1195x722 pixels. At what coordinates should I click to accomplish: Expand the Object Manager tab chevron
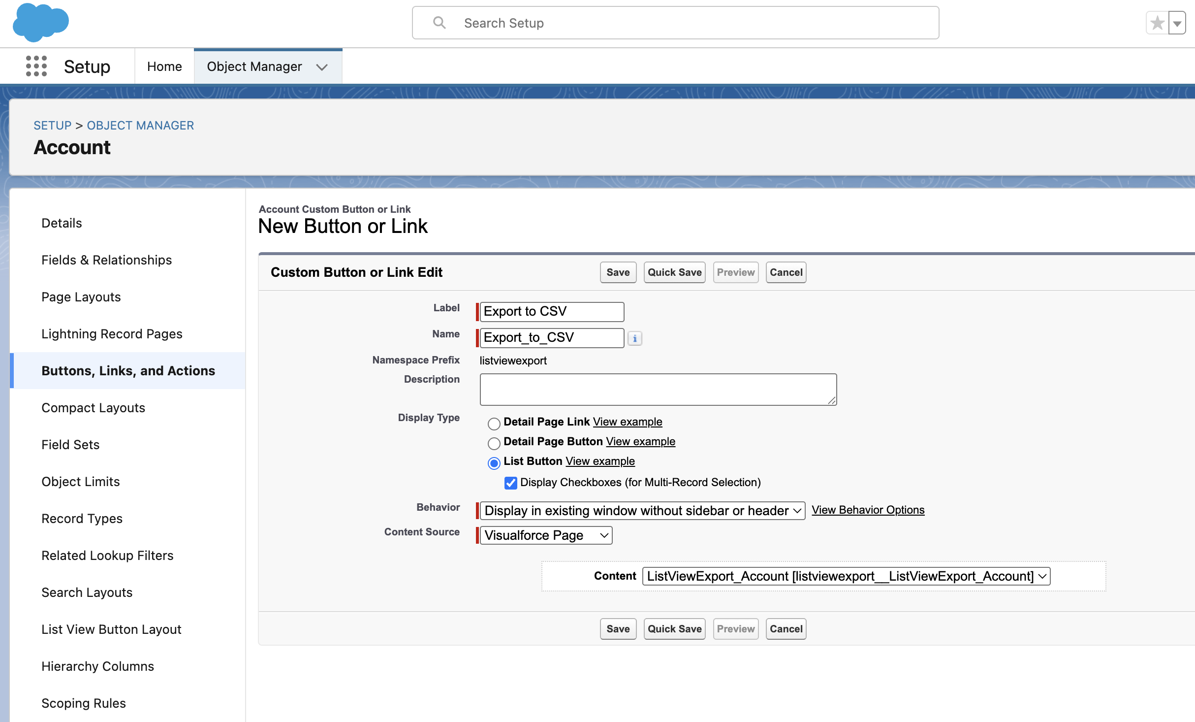pos(322,67)
